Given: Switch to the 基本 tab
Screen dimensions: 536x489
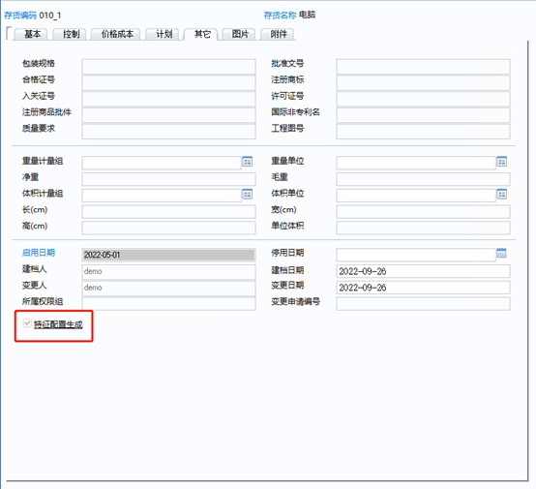Looking at the screenshot, I should click(x=33, y=34).
